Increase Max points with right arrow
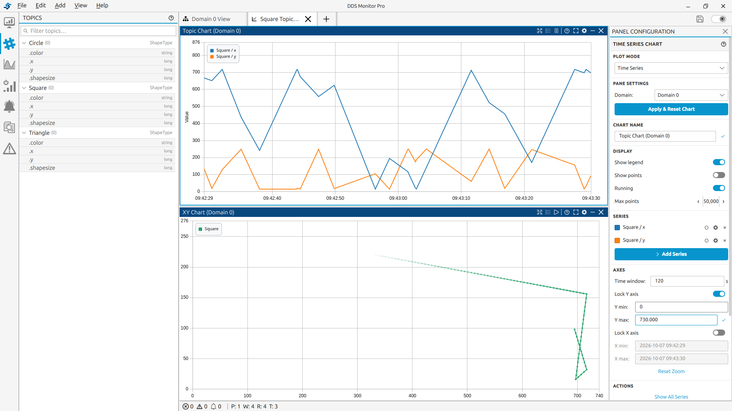The width and height of the screenshot is (732, 411). (723, 202)
